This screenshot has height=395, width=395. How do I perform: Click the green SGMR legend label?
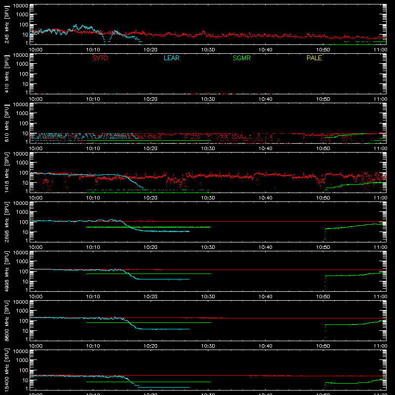click(241, 58)
